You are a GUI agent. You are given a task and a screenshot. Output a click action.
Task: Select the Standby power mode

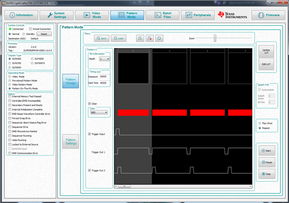pos(23,34)
